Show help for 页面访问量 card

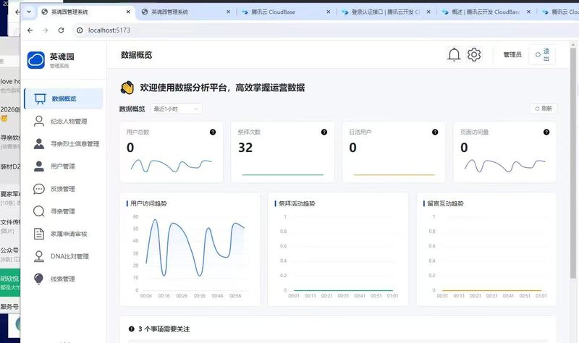546,132
